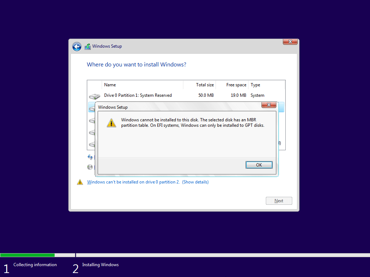
Task: Click the Refresh arrows icon
Action: coord(90,157)
